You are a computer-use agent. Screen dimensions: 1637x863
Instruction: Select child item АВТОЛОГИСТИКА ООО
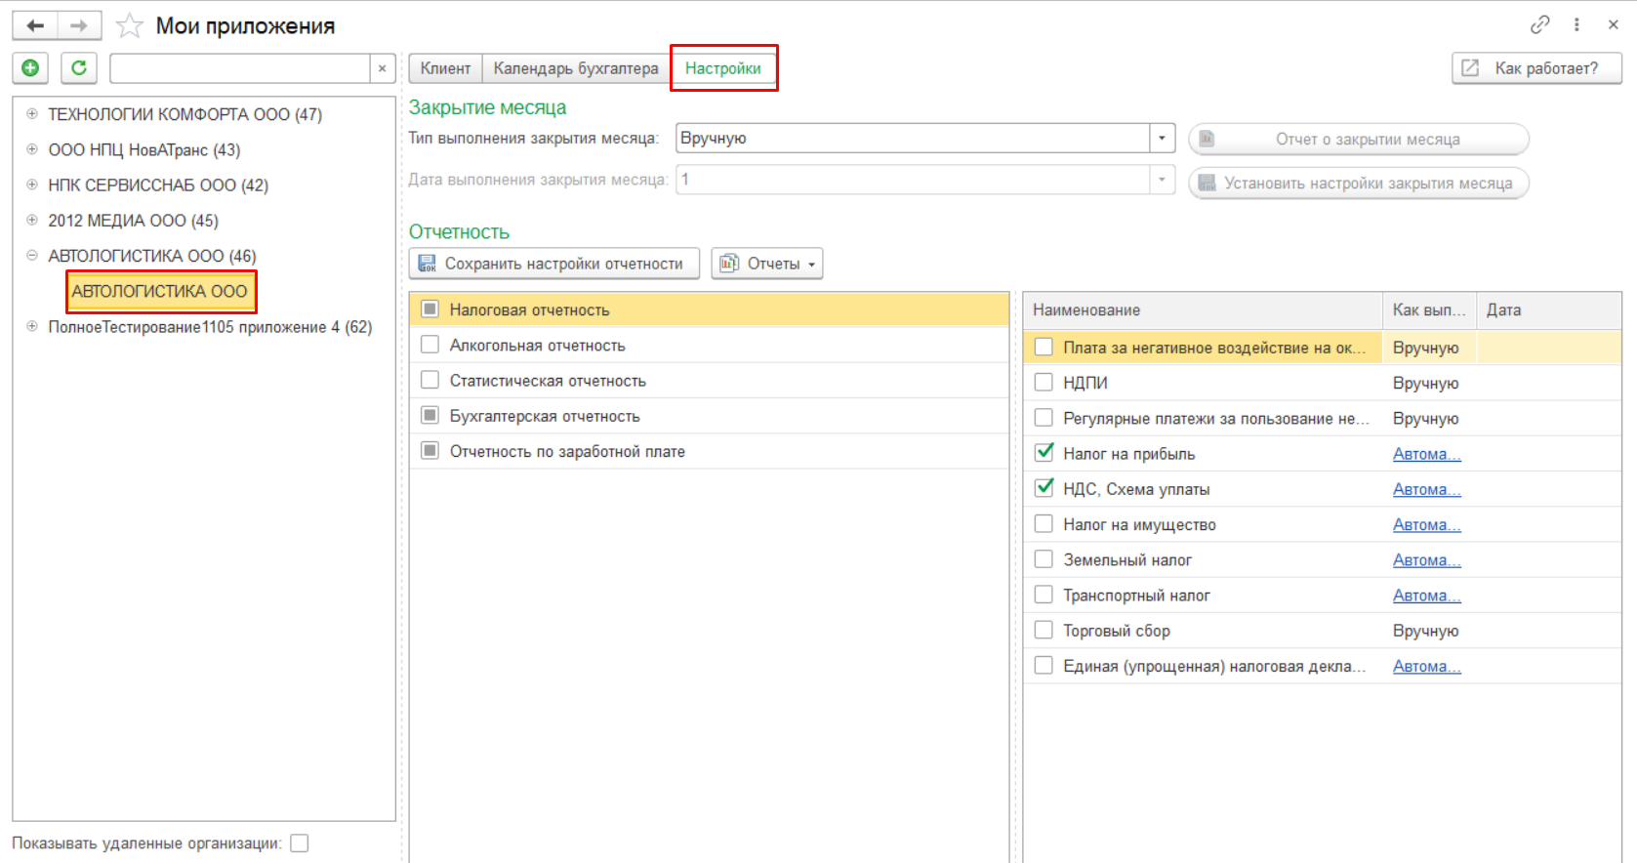click(x=160, y=291)
